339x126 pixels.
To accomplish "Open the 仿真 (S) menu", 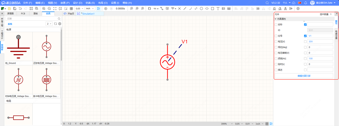I will point(89,3).
